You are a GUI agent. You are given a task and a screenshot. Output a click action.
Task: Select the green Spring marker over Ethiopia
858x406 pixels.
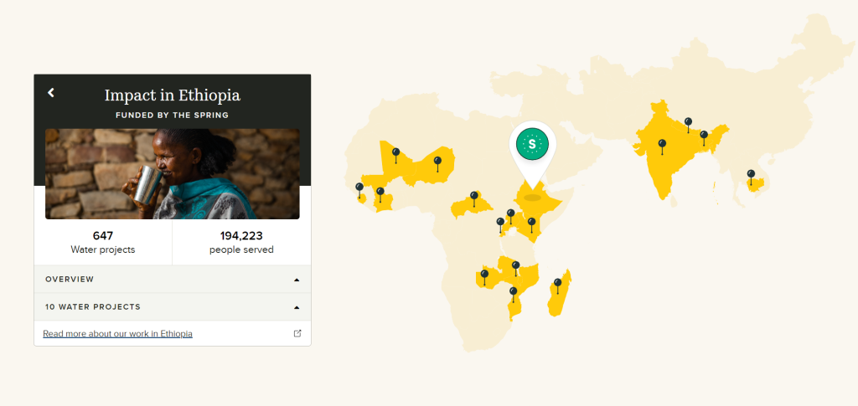pyautogui.click(x=531, y=146)
